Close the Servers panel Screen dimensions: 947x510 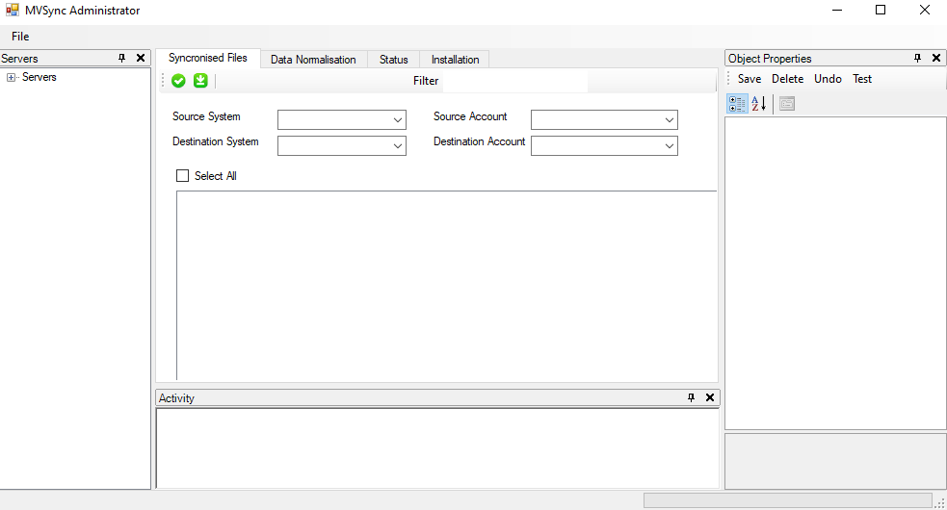(141, 58)
